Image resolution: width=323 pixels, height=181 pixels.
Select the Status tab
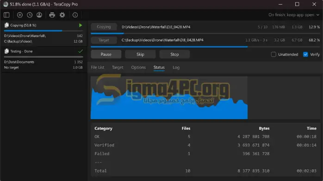tap(159, 67)
